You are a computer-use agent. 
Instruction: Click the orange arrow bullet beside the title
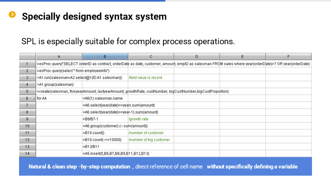[12, 15]
